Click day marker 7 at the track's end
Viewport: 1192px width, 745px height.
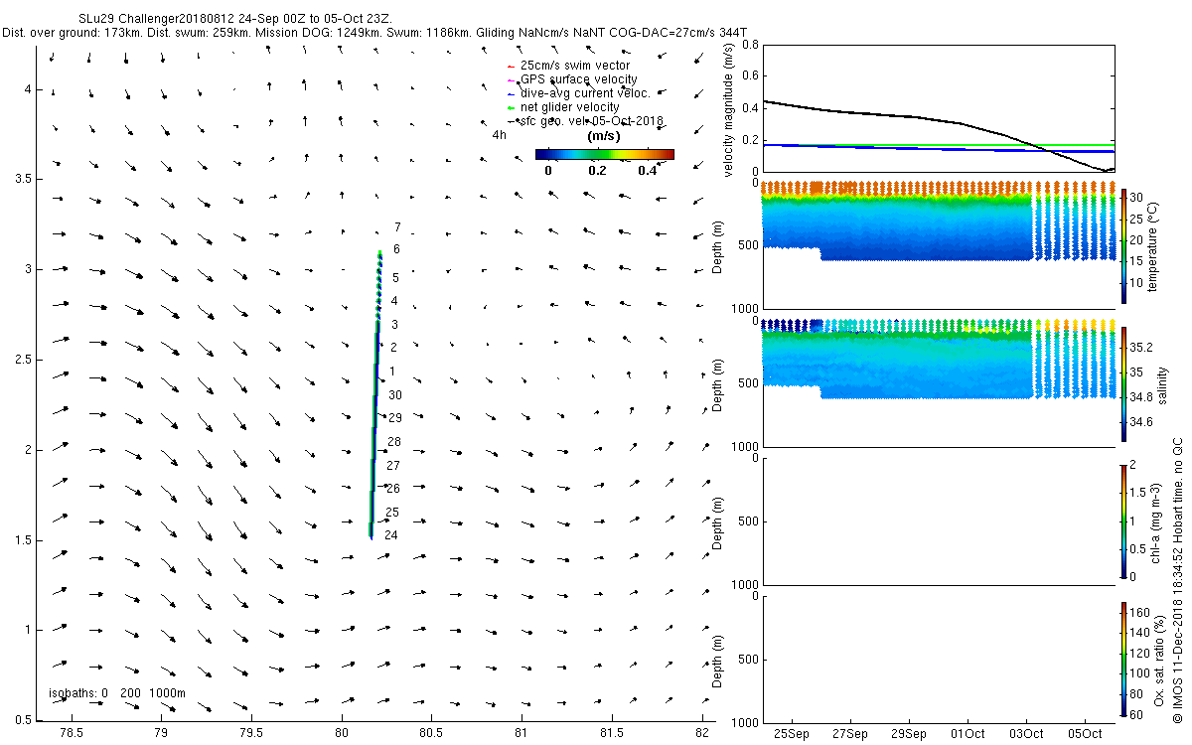pos(397,227)
